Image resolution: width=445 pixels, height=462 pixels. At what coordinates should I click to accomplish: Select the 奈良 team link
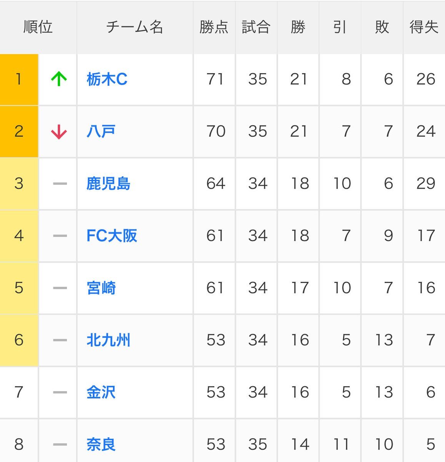click(x=101, y=444)
